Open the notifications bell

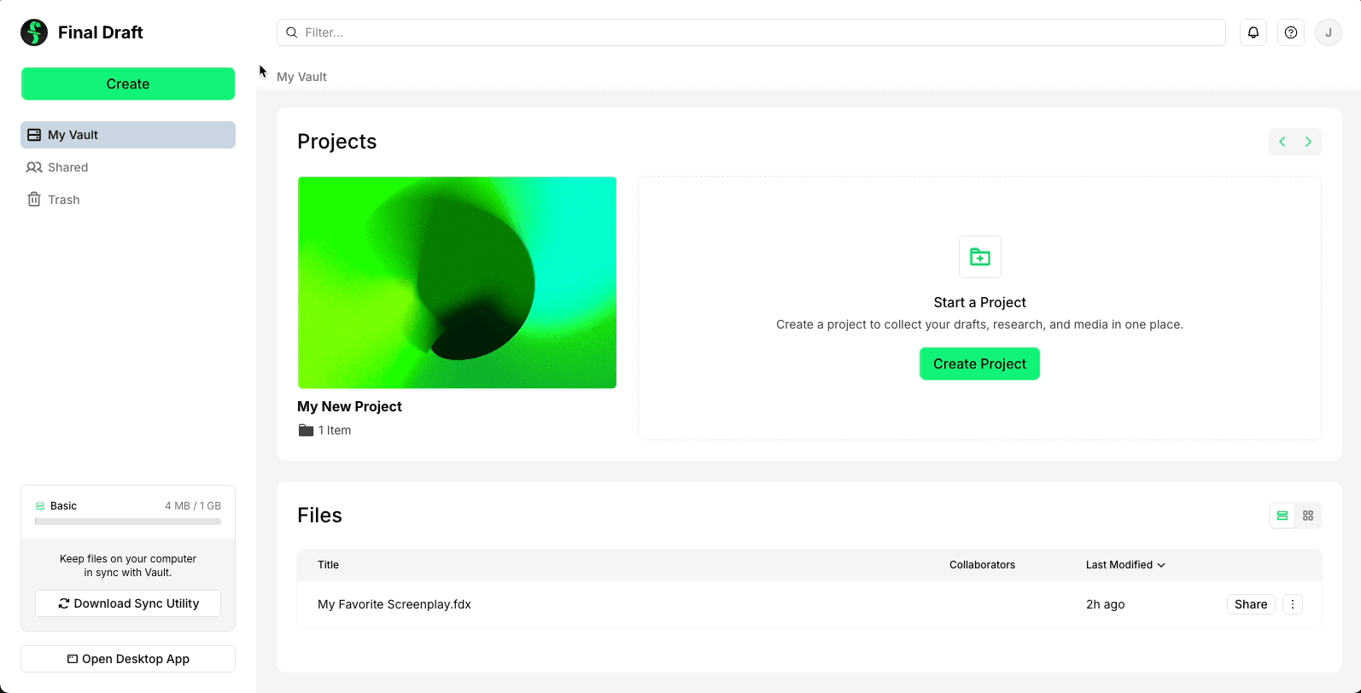point(1253,32)
